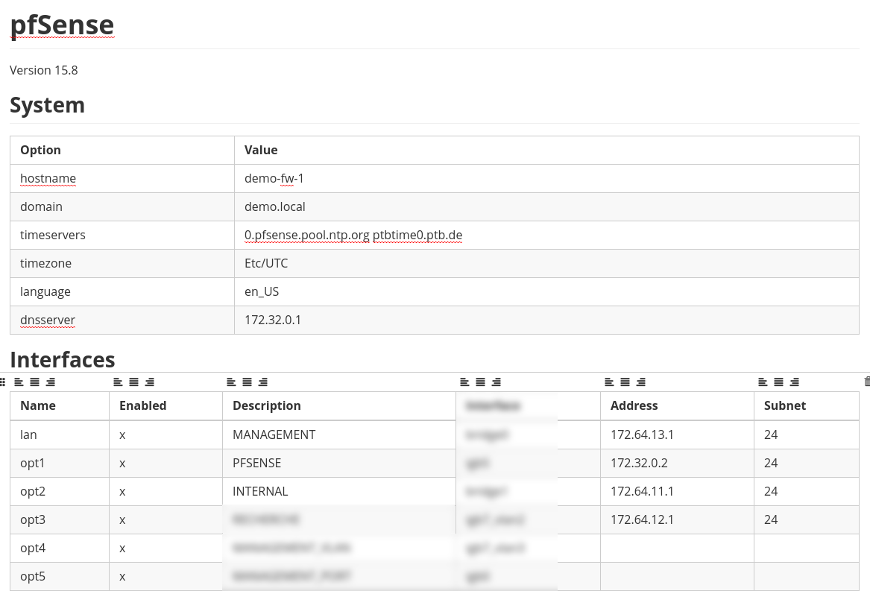This screenshot has width=870, height=591.
Task: Select the Enabled column header
Action: tap(166, 405)
